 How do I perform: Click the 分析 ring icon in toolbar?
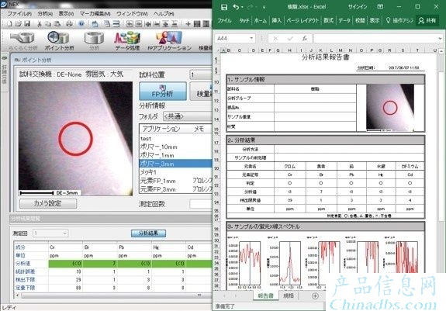tap(94, 40)
